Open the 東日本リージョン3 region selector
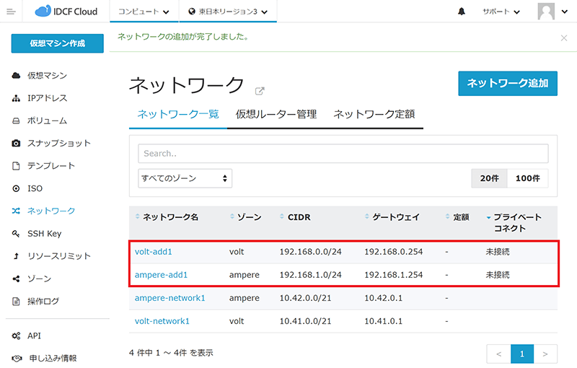 click(227, 12)
